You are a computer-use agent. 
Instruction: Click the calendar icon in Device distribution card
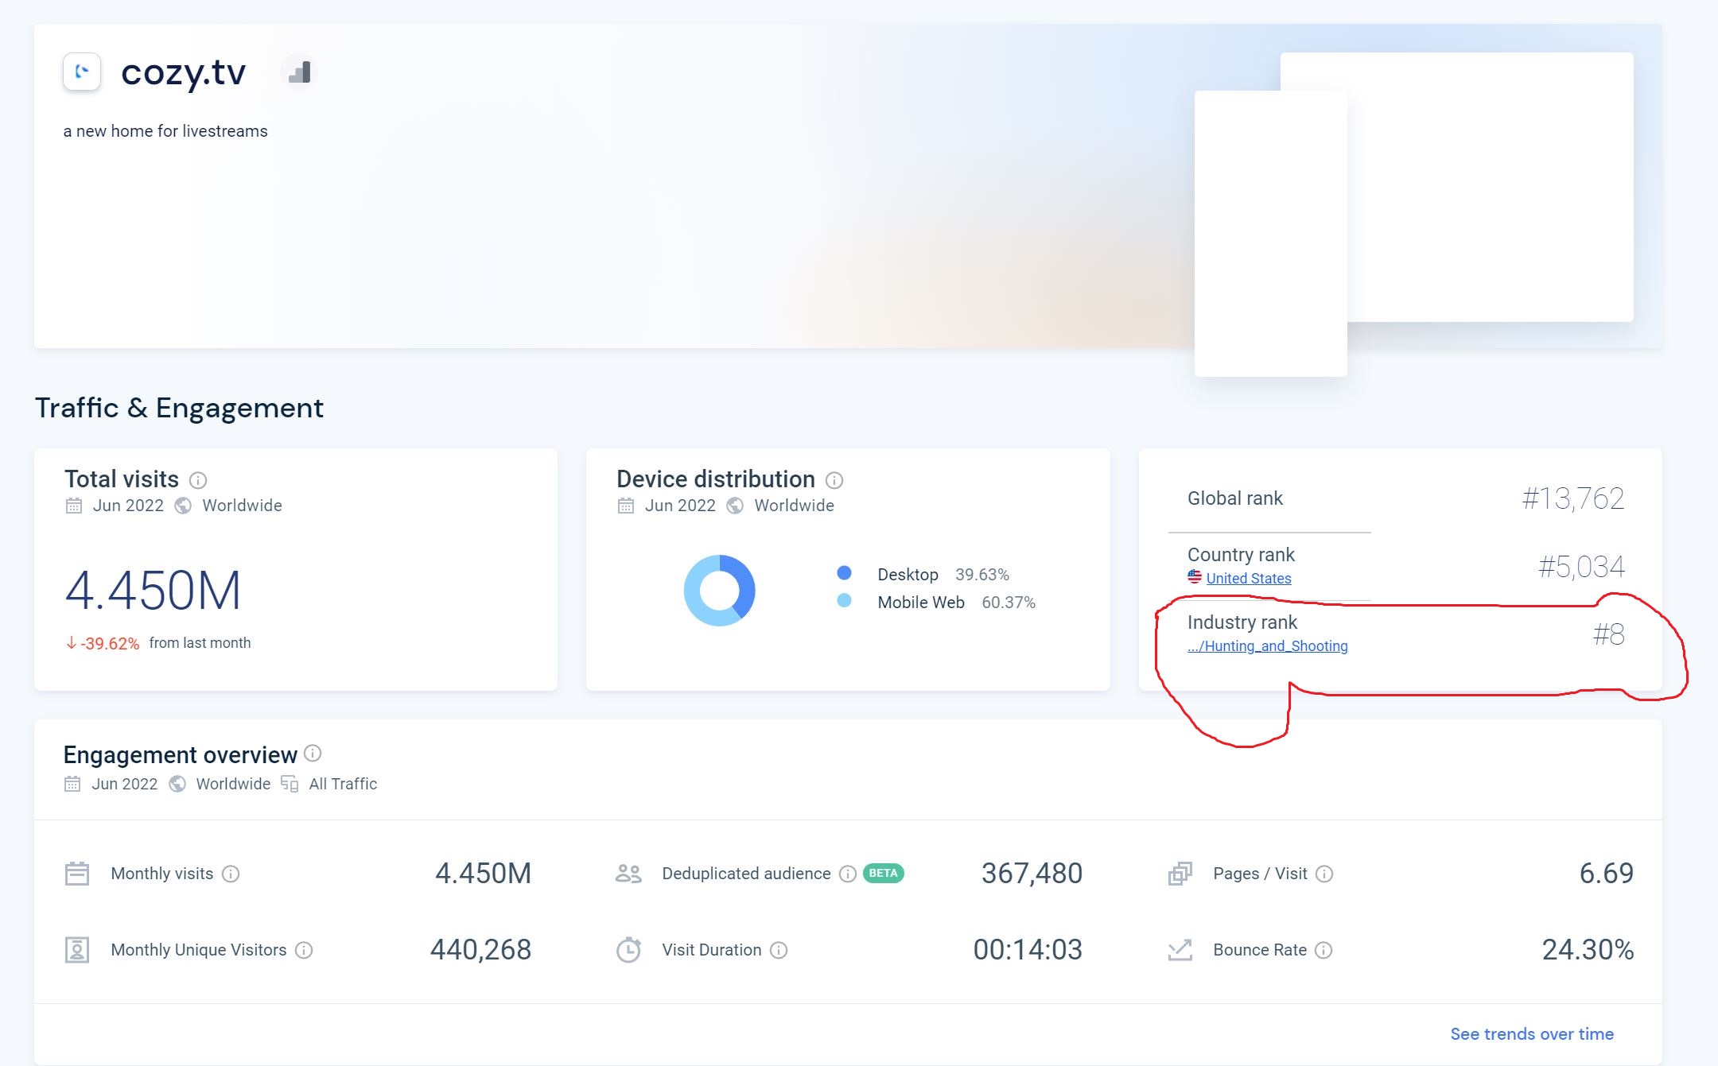click(x=626, y=506)
